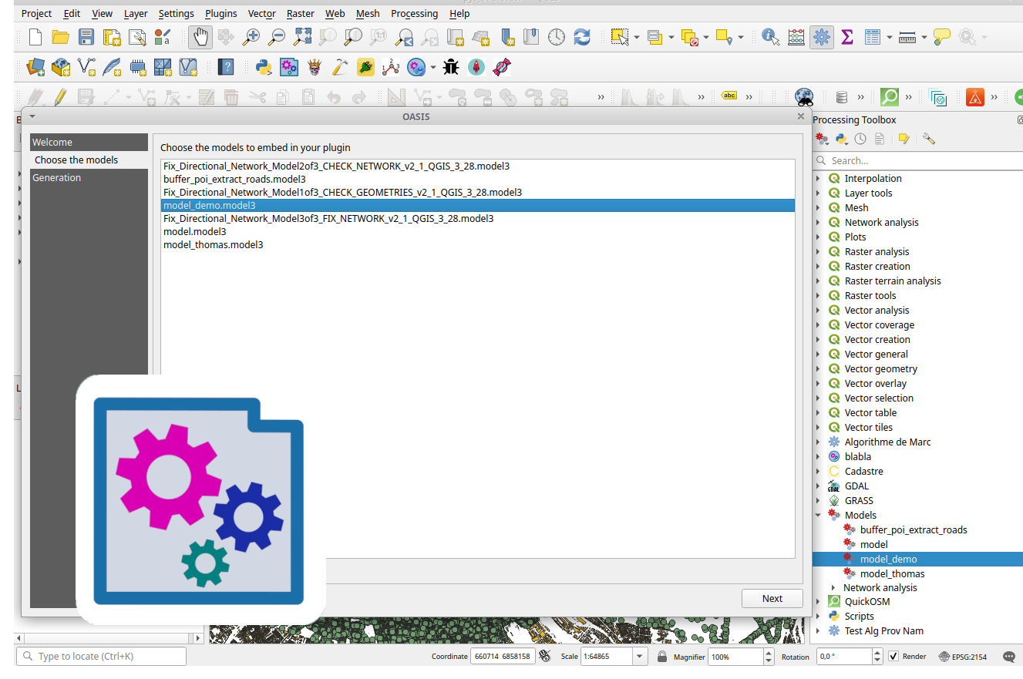Click the New Project toolbar icon
Screen dimensions: 1023x679
click(x=35, y=36)
